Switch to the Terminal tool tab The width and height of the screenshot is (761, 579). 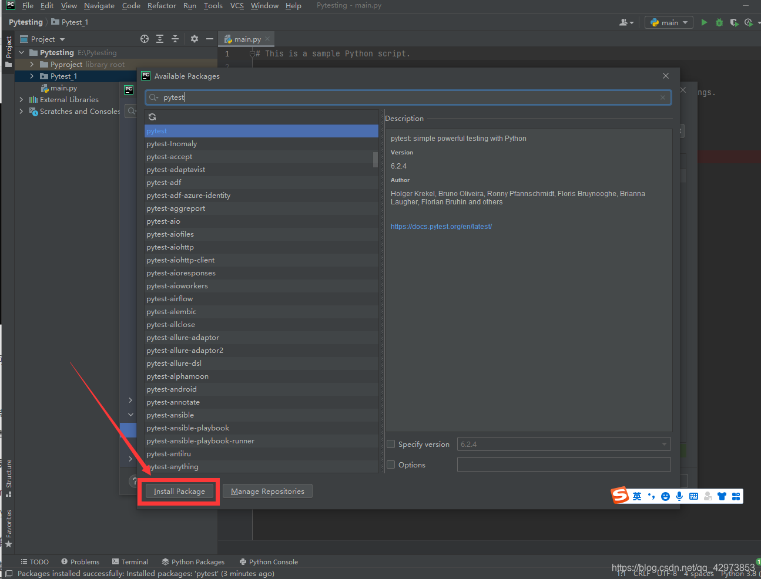[x=130, y=562]
